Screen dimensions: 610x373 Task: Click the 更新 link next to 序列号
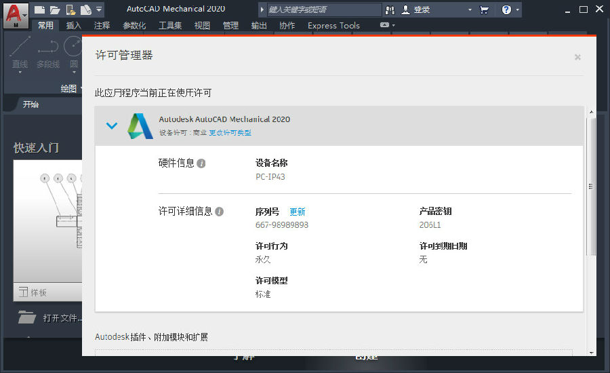click(x=298, y=212)
